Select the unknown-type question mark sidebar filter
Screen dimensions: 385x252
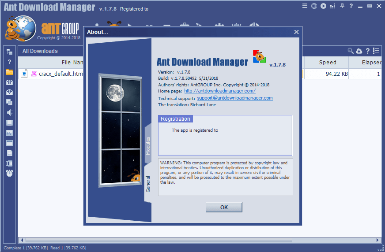(9, 62)
